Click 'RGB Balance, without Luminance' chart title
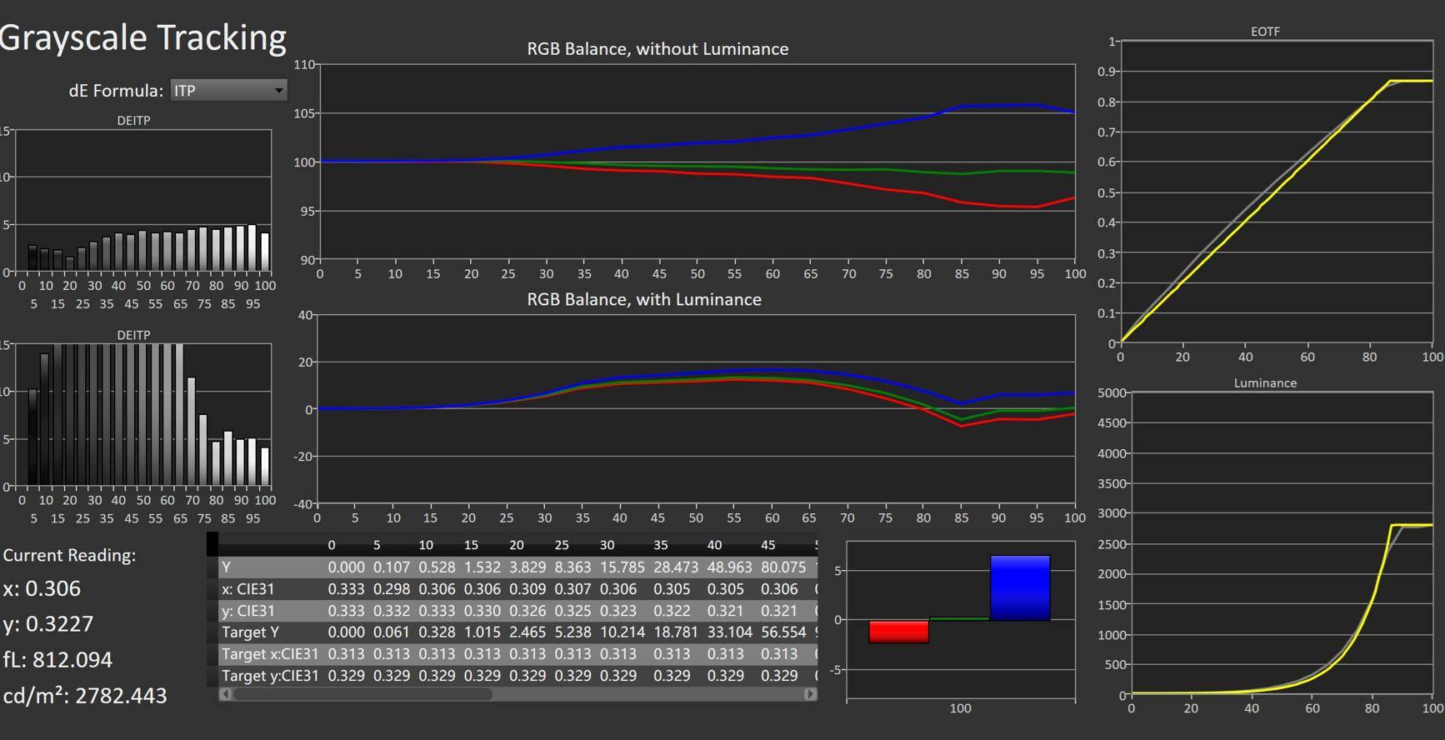 (657, 49)
